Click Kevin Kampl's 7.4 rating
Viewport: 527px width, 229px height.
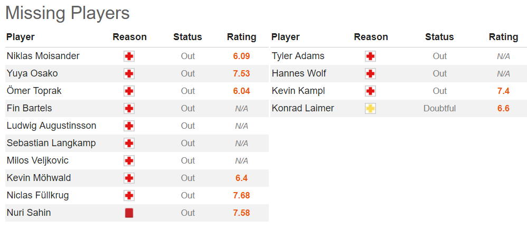(x=503, y=91)
